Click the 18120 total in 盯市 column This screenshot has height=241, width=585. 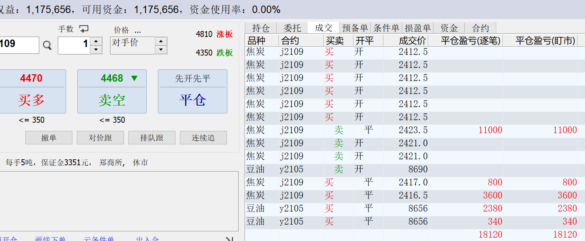point(565,235)
